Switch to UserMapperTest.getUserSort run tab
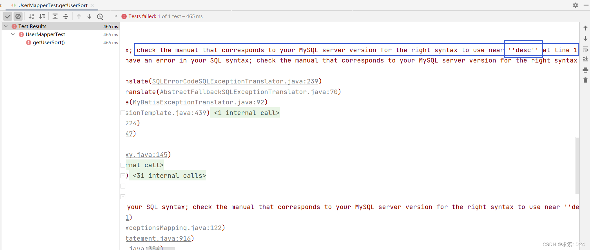 click(53, 5)
